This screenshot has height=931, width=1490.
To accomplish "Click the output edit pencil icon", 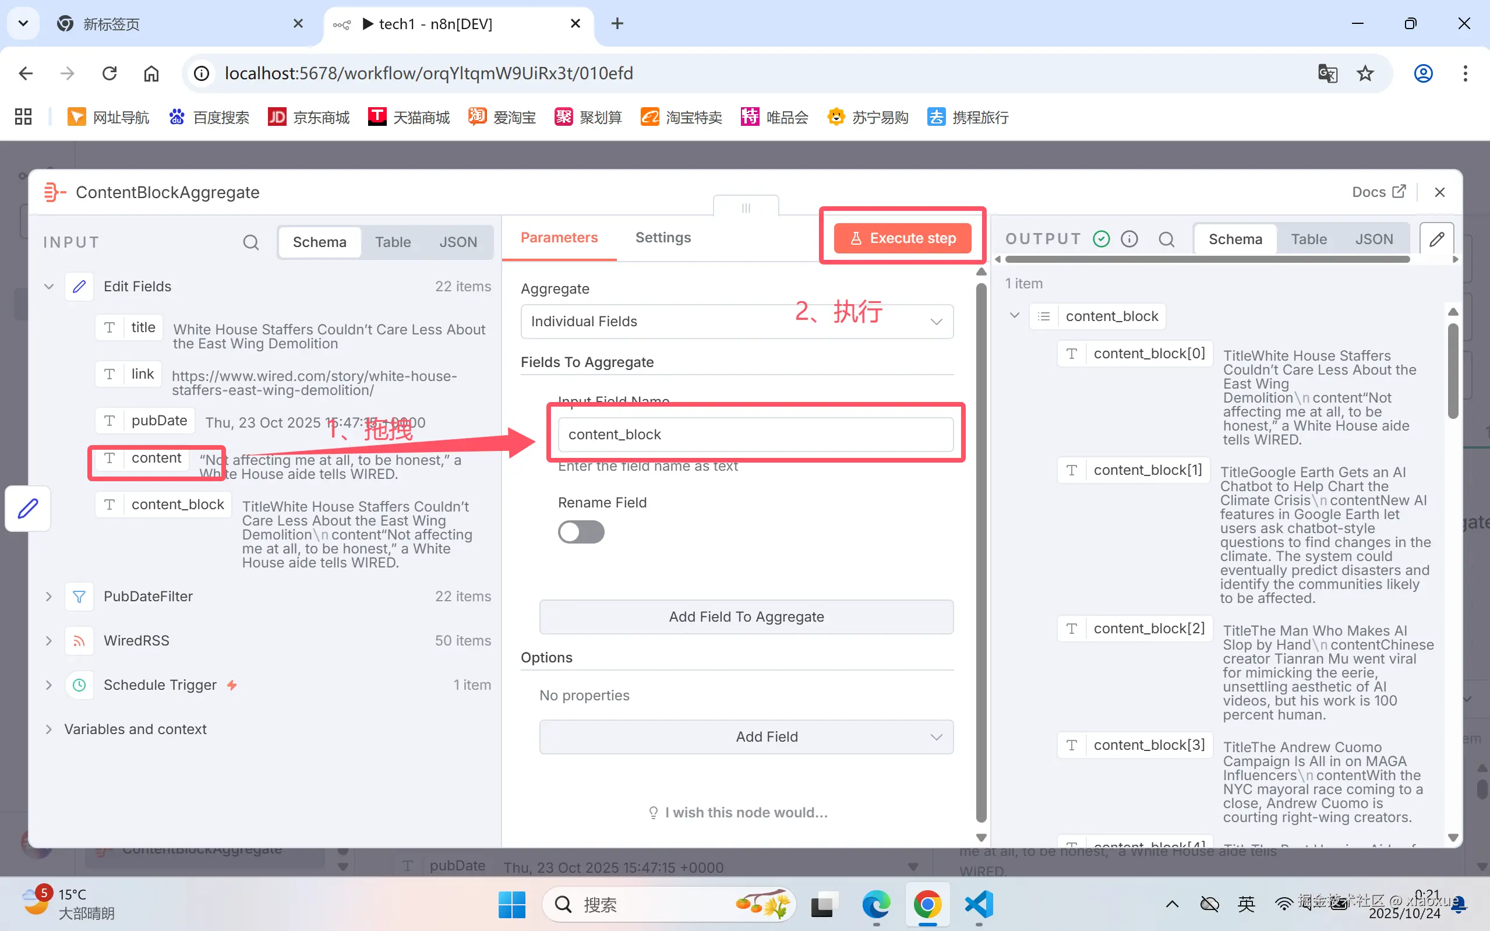I will click(1436, 239).
